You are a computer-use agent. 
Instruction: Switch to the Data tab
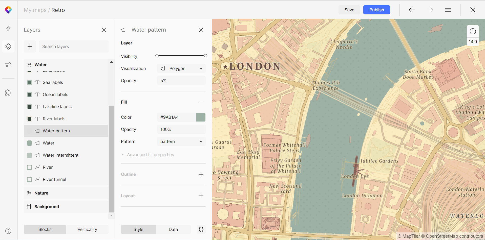173,229
